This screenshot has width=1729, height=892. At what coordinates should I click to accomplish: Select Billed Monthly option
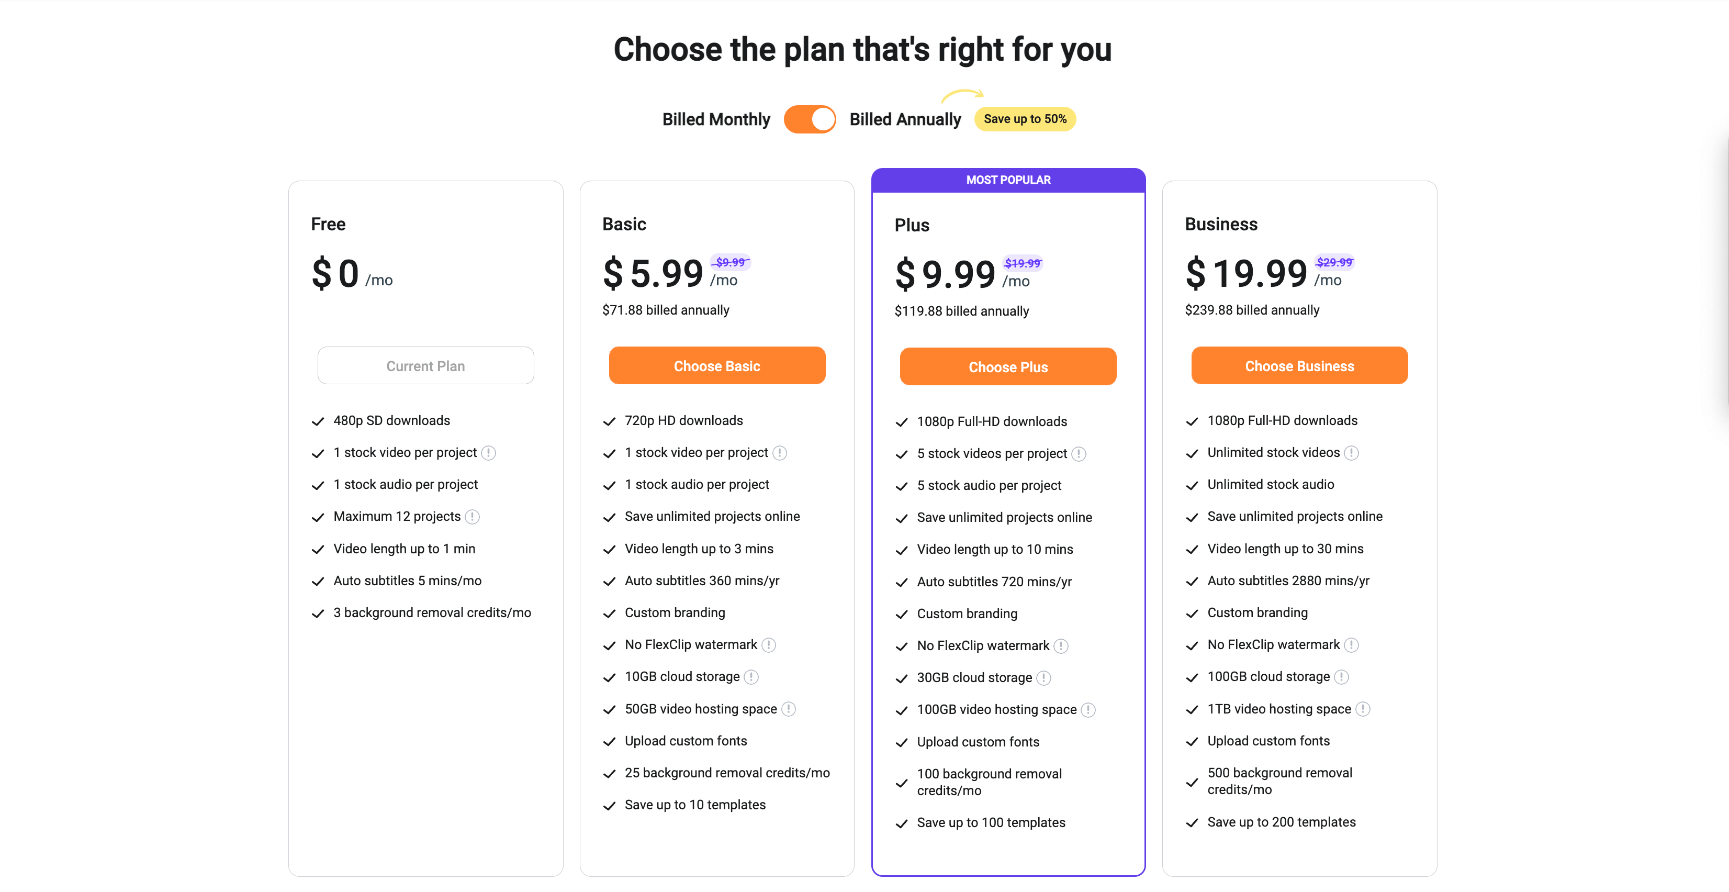[716, 119]
